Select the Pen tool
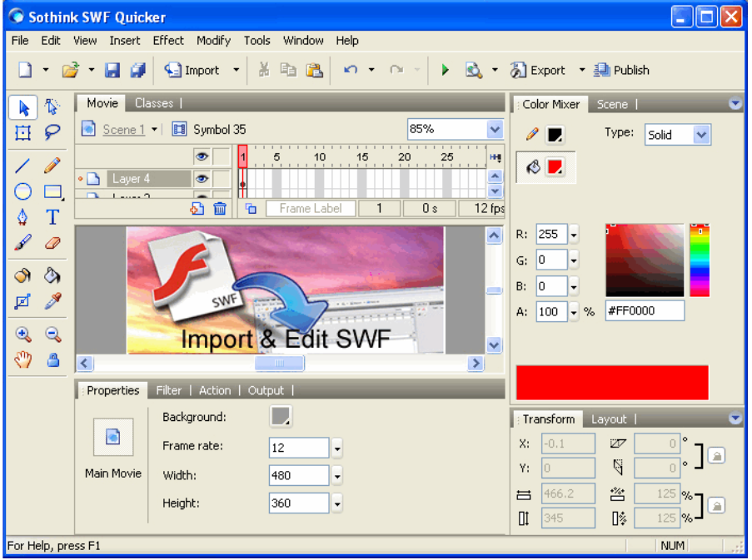 (x=23, y=217)
